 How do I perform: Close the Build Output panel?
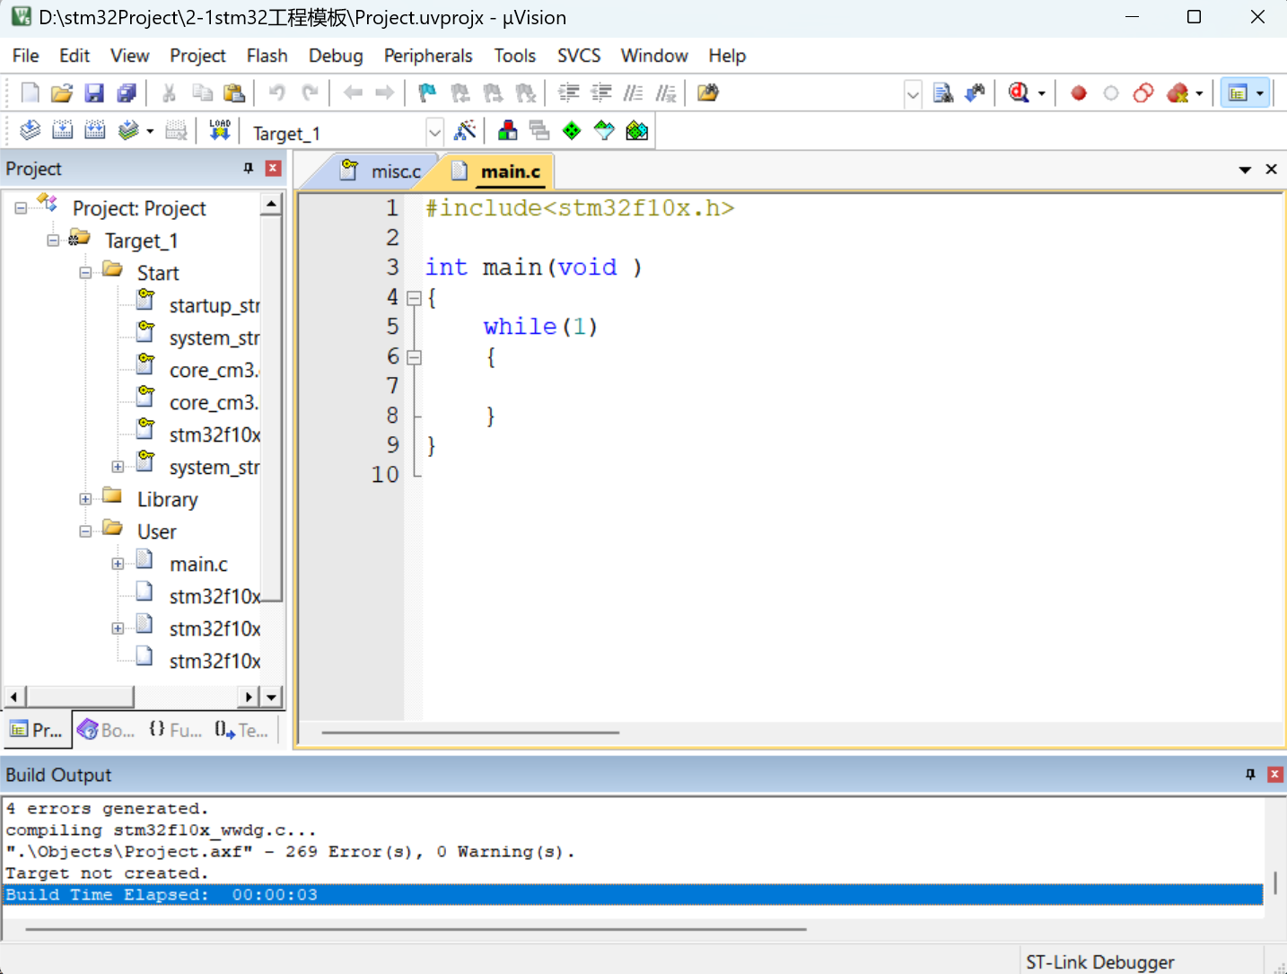(1274, 774)
